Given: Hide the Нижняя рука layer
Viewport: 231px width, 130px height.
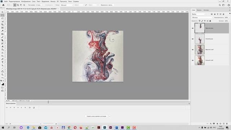Looking at the screenshot, I should [192, 39].
